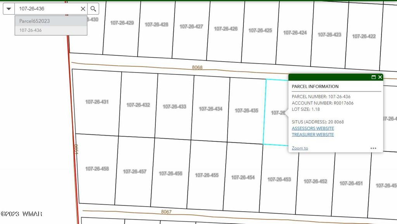The height and width of the screenshot is (224, 397).
Task: Click the magnifier search button
Action: pyautogui.click(x=93, y=9)
